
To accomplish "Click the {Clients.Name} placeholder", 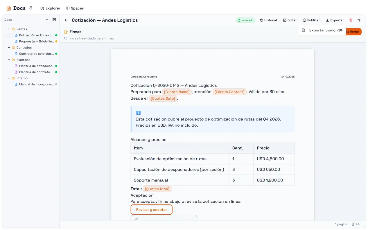I will (x=177, y=92).
